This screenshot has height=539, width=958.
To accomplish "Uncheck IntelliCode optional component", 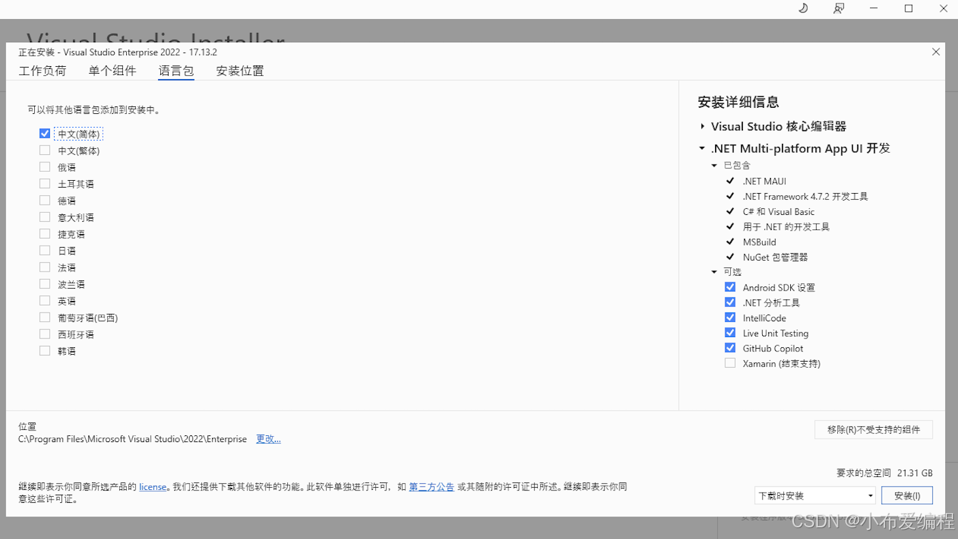I will [x=730, y=318].
